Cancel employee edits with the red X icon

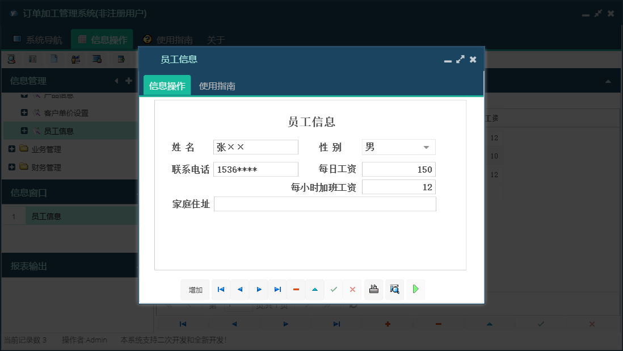(352, 289)
